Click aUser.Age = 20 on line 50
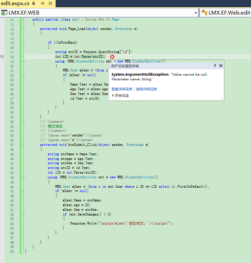The image size is (251, 263). (x=77, y=205)
